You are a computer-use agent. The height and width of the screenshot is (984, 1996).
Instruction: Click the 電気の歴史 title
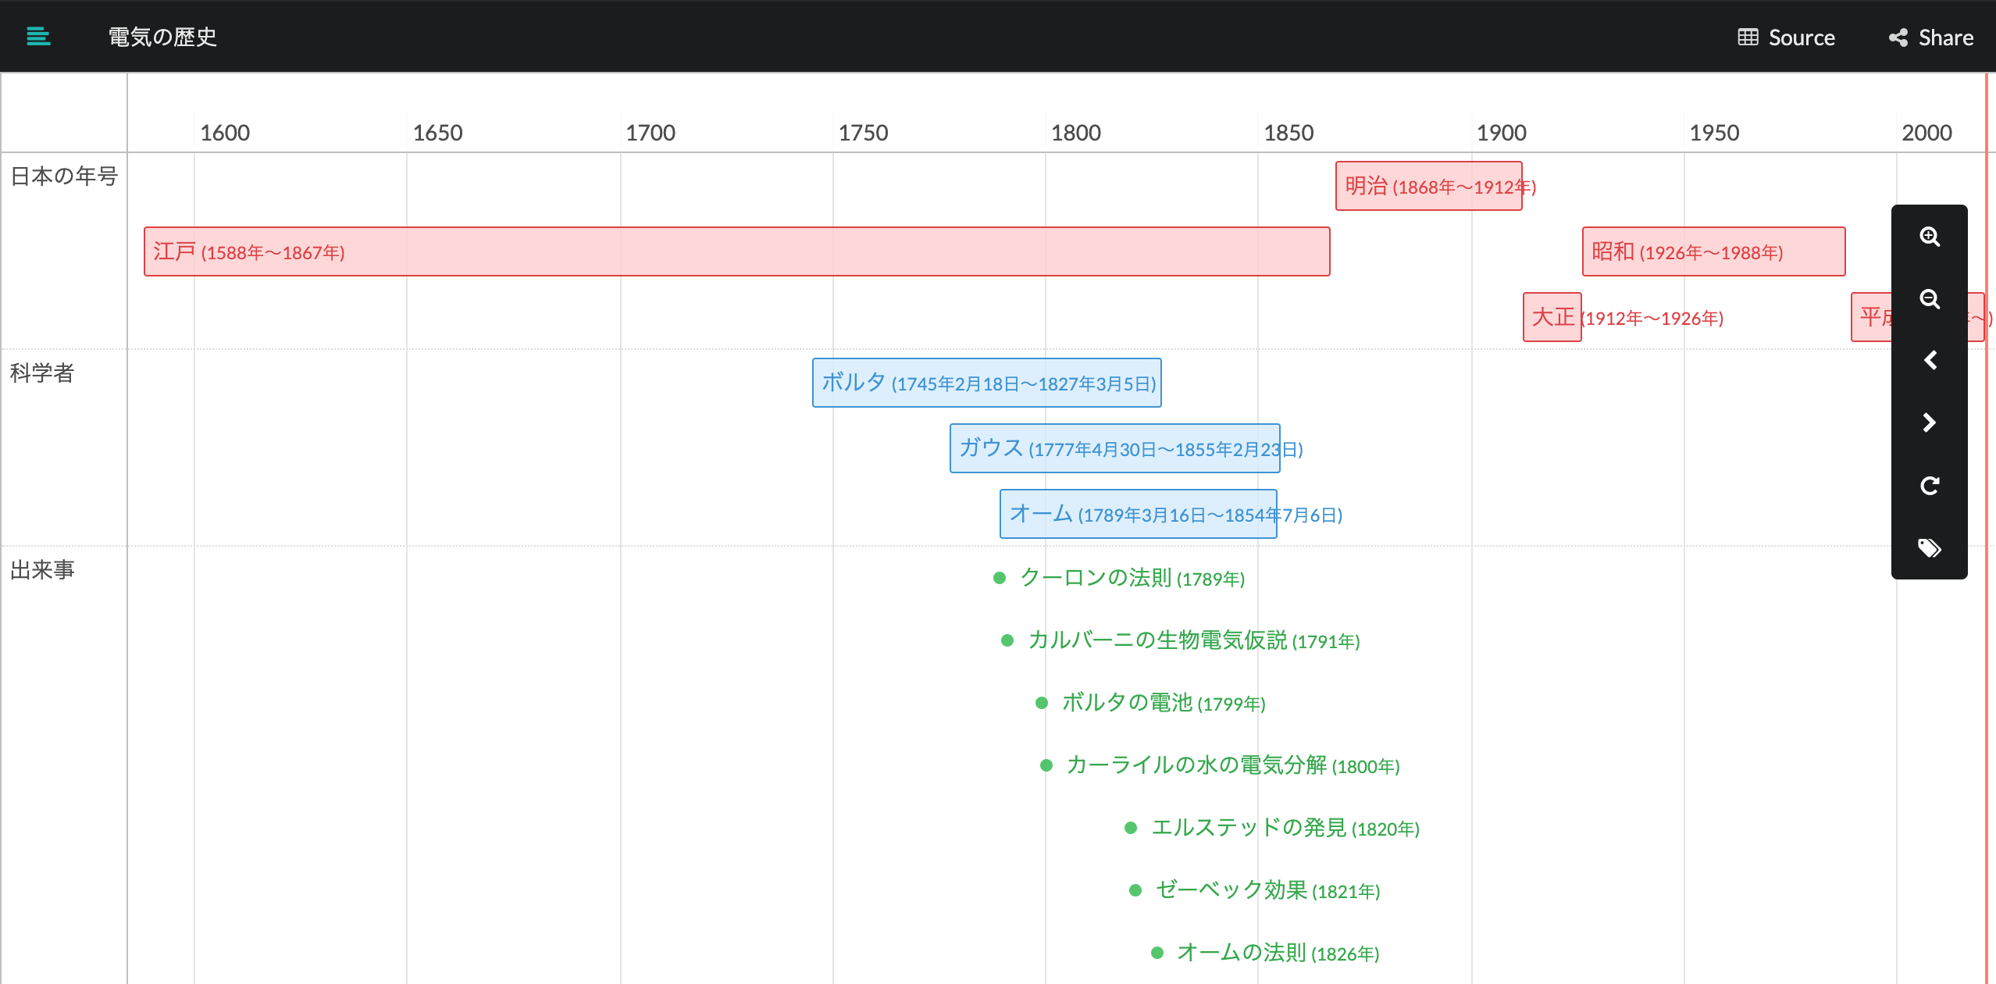coord(162,37)
